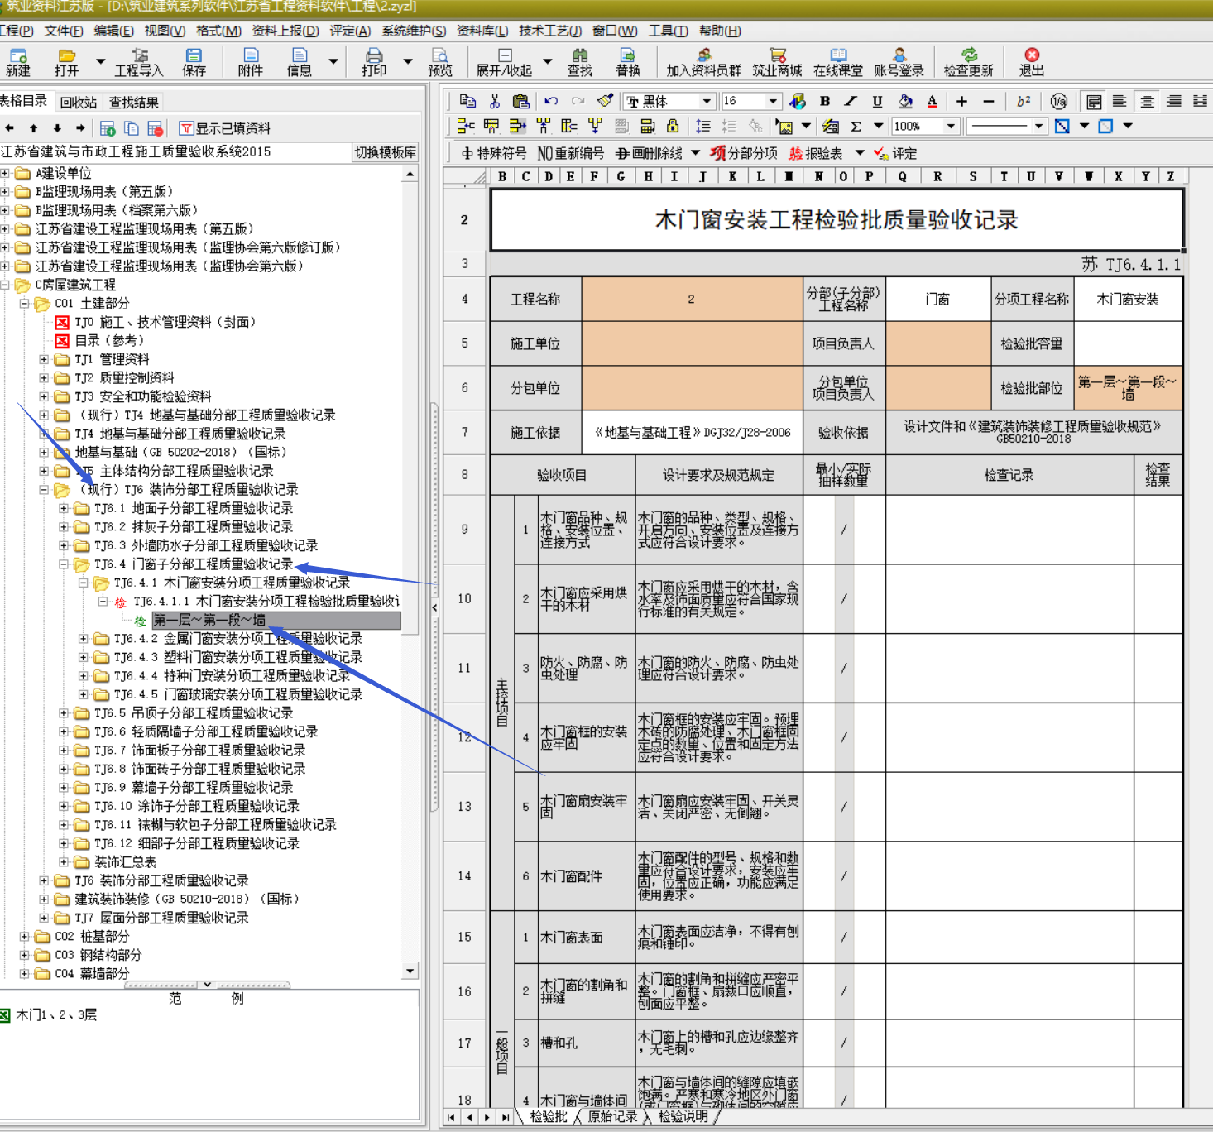
Task: Click the 新建 (New) toolbar icon
Action: click(17, 62)
